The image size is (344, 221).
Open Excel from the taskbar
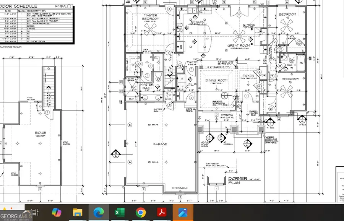coord(119,213)
